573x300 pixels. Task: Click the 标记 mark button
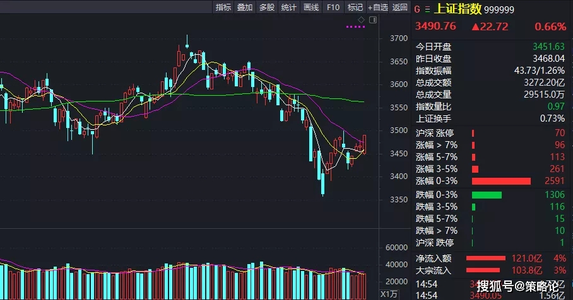(355, 8)
